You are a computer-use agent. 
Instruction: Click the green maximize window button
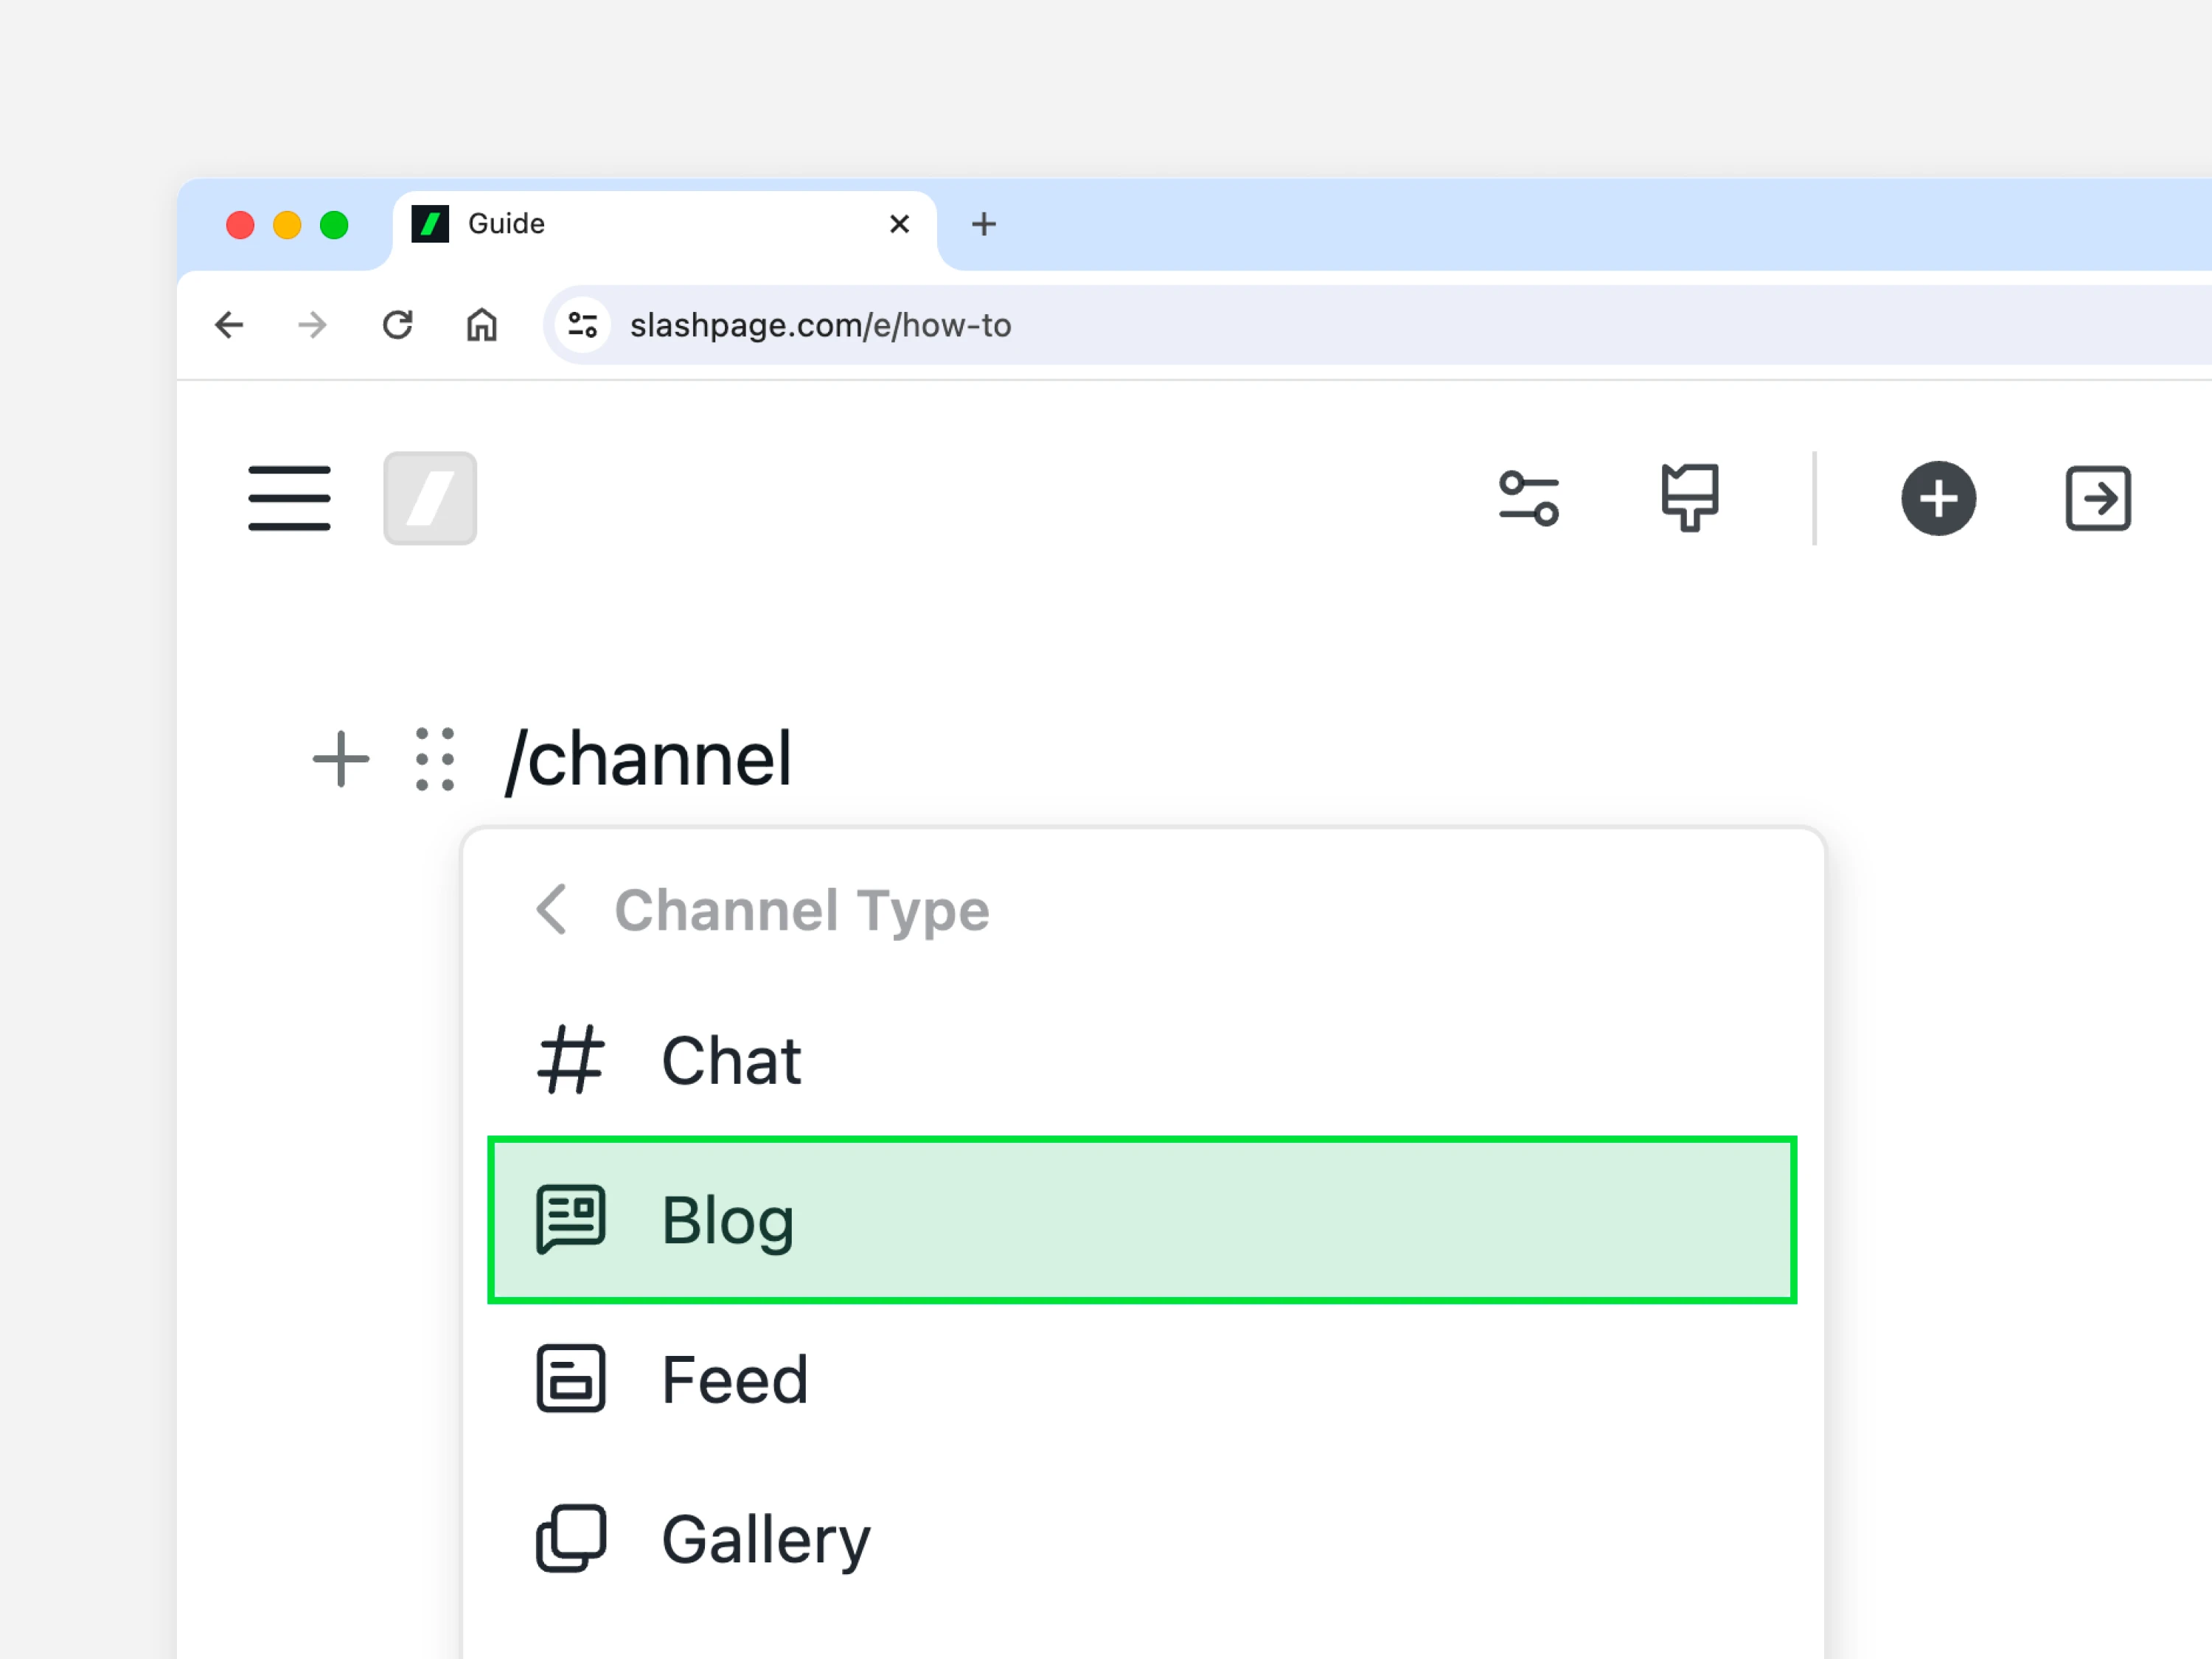(334, 225)
